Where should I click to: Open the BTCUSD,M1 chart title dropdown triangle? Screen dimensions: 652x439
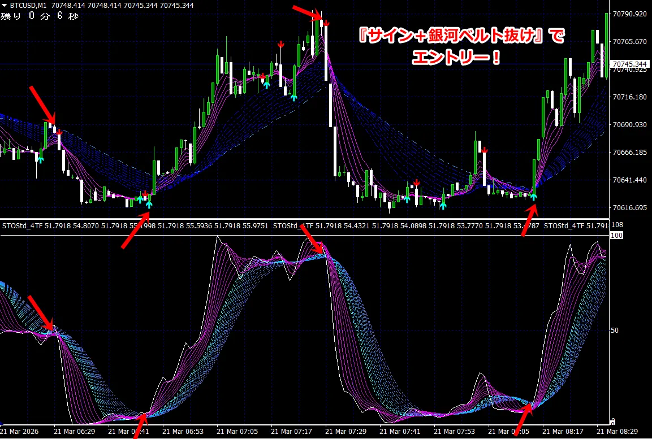(x=5, y=5)
